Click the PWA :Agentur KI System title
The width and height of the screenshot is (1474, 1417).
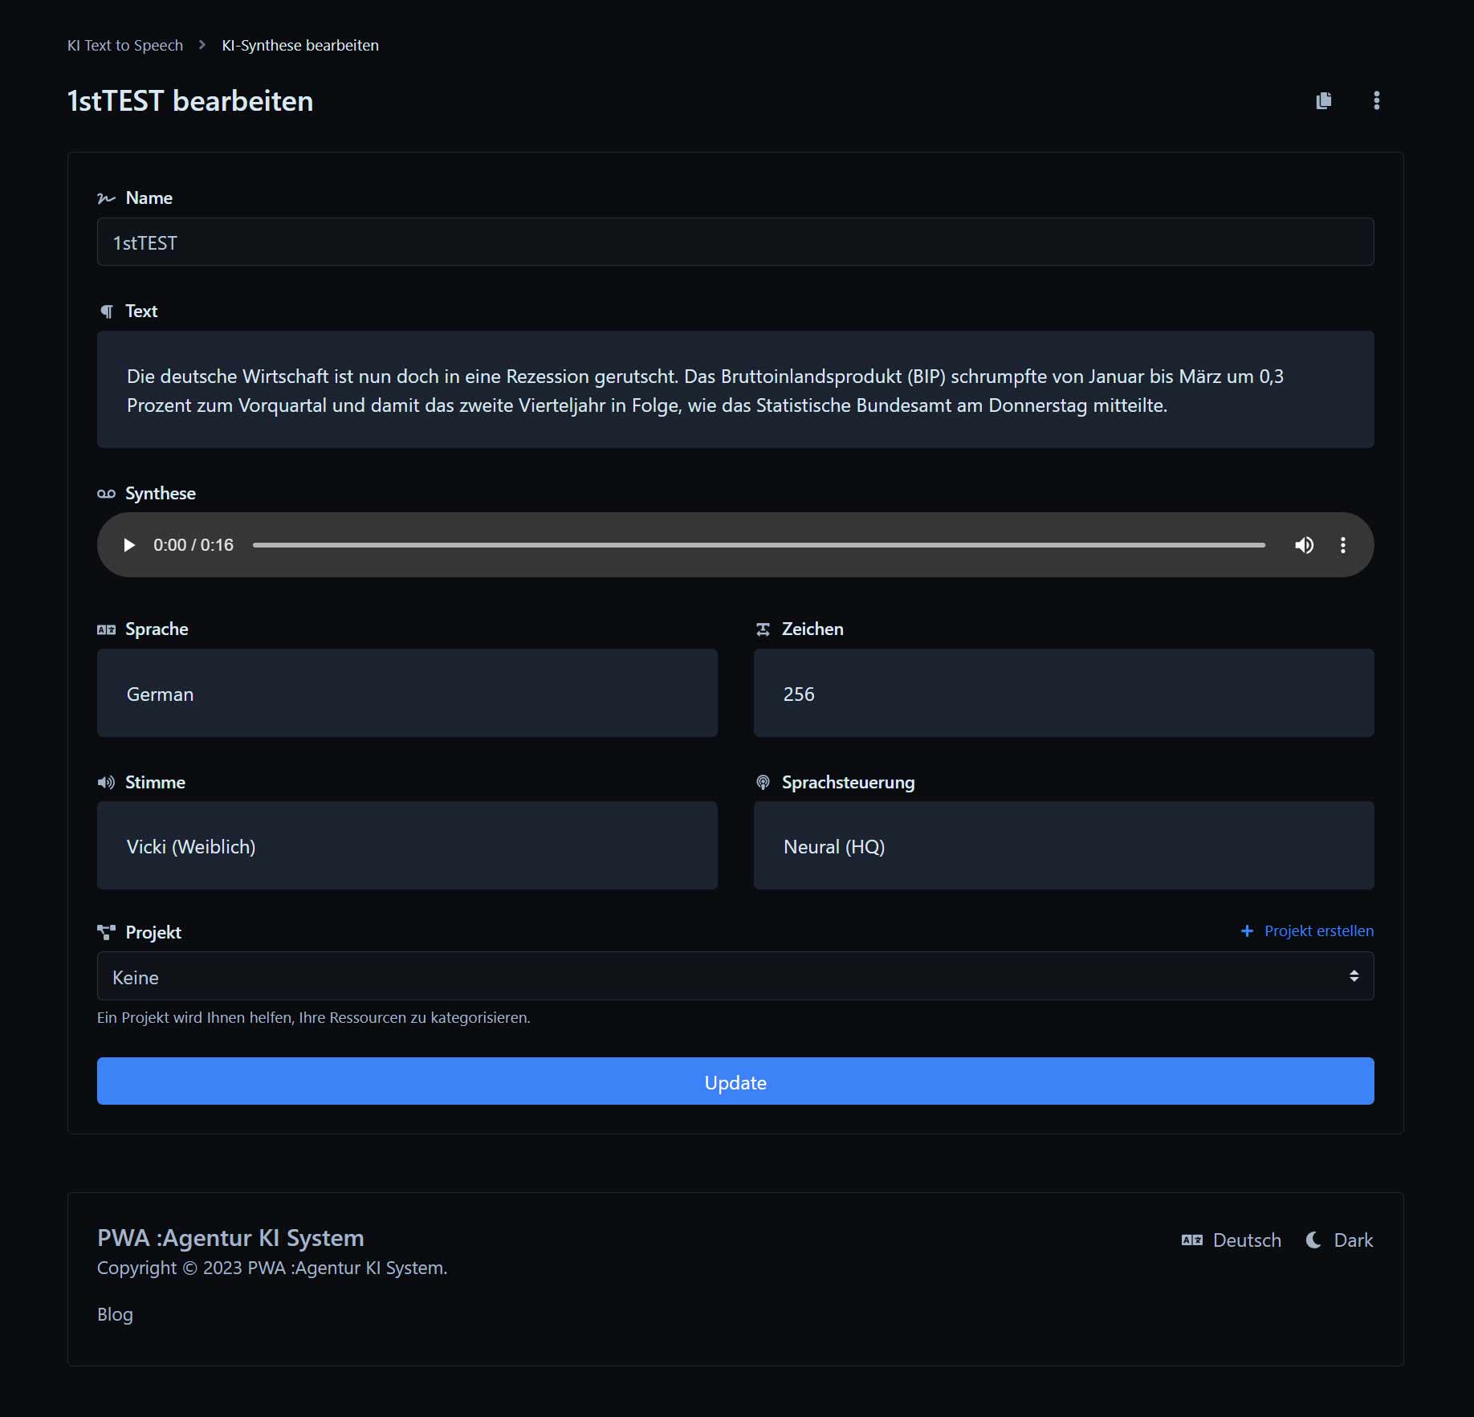tap(230, 1238)
